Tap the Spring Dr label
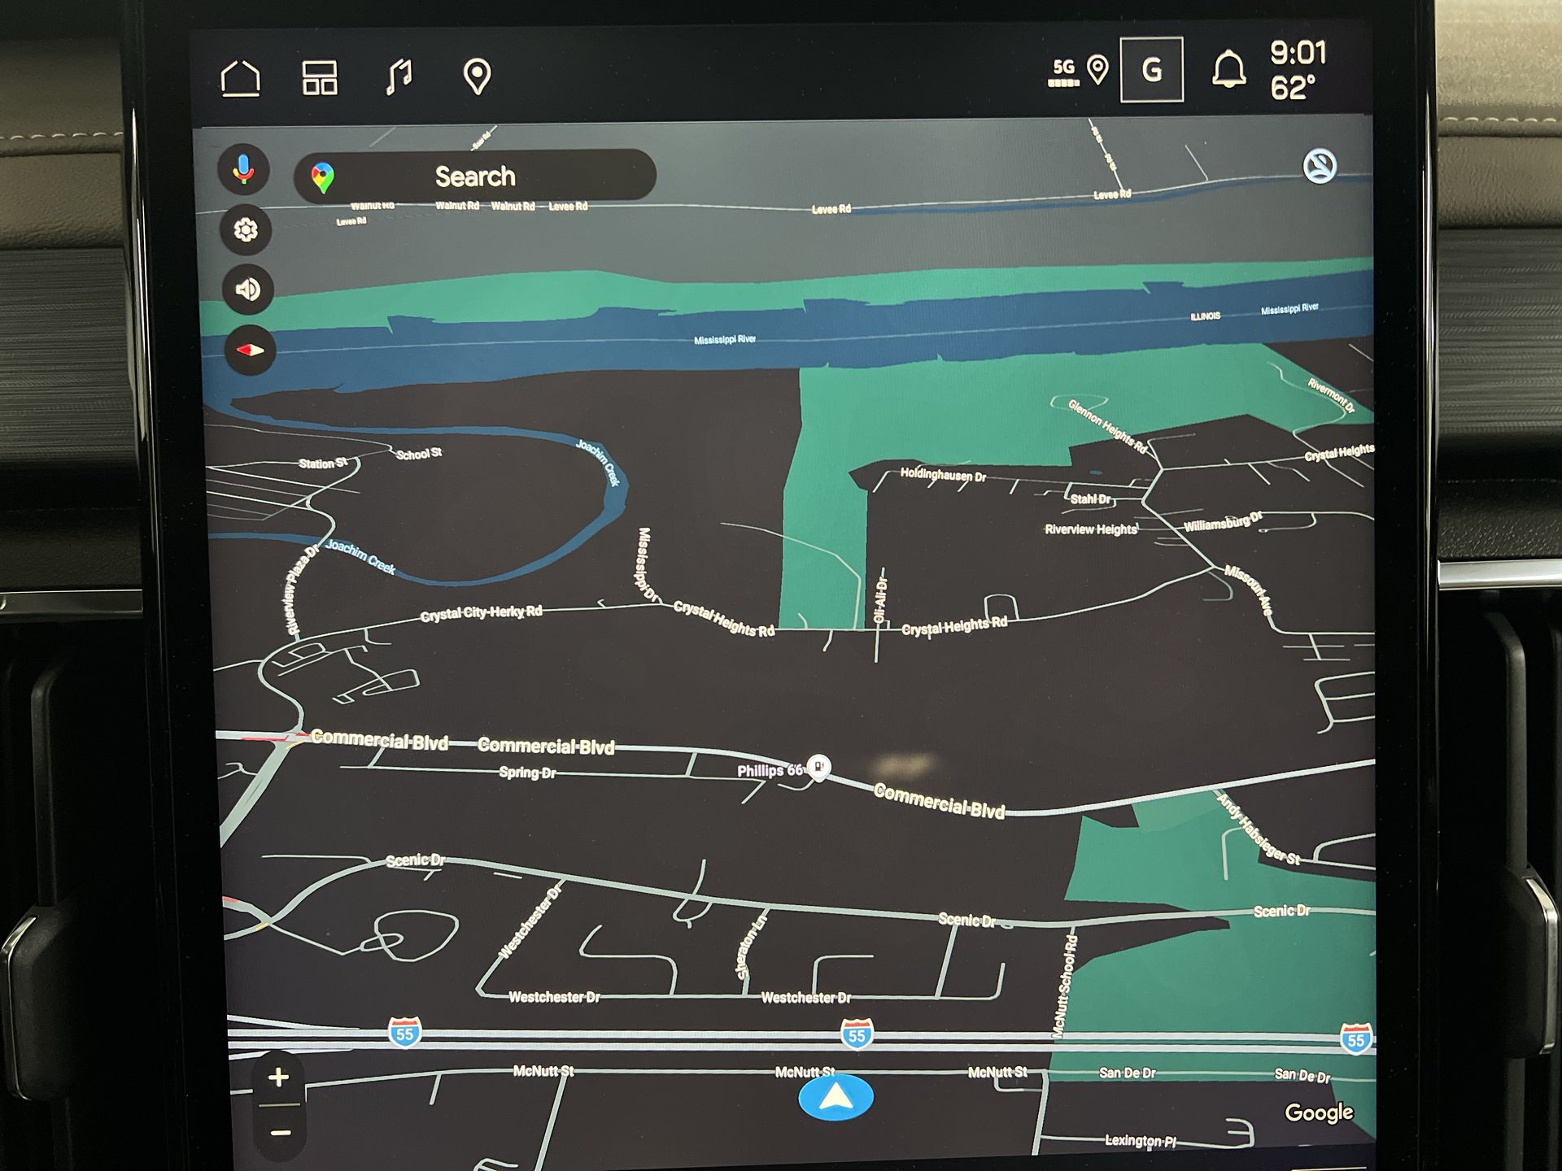This screenshot has width=1562, height=1171. tap(527, 773)
